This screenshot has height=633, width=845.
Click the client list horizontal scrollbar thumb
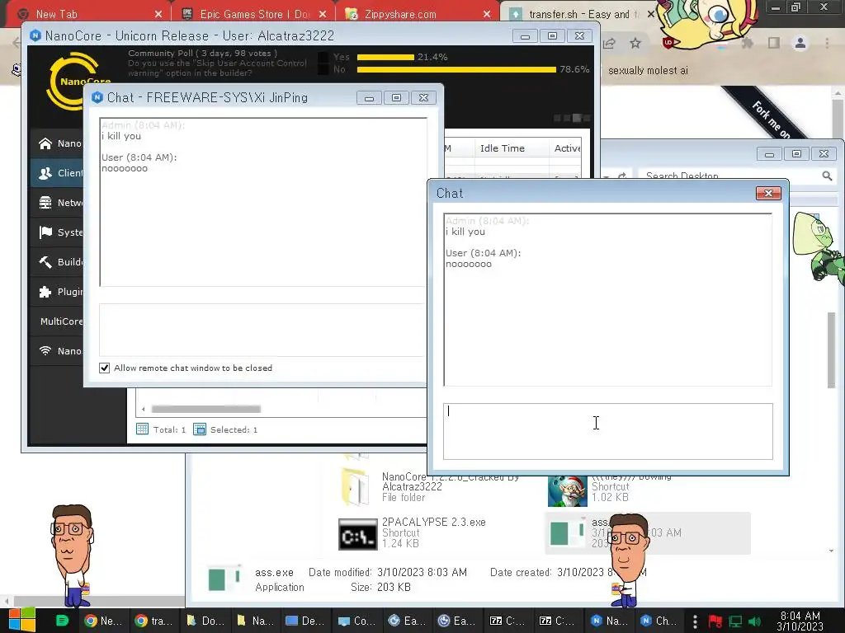205,409
